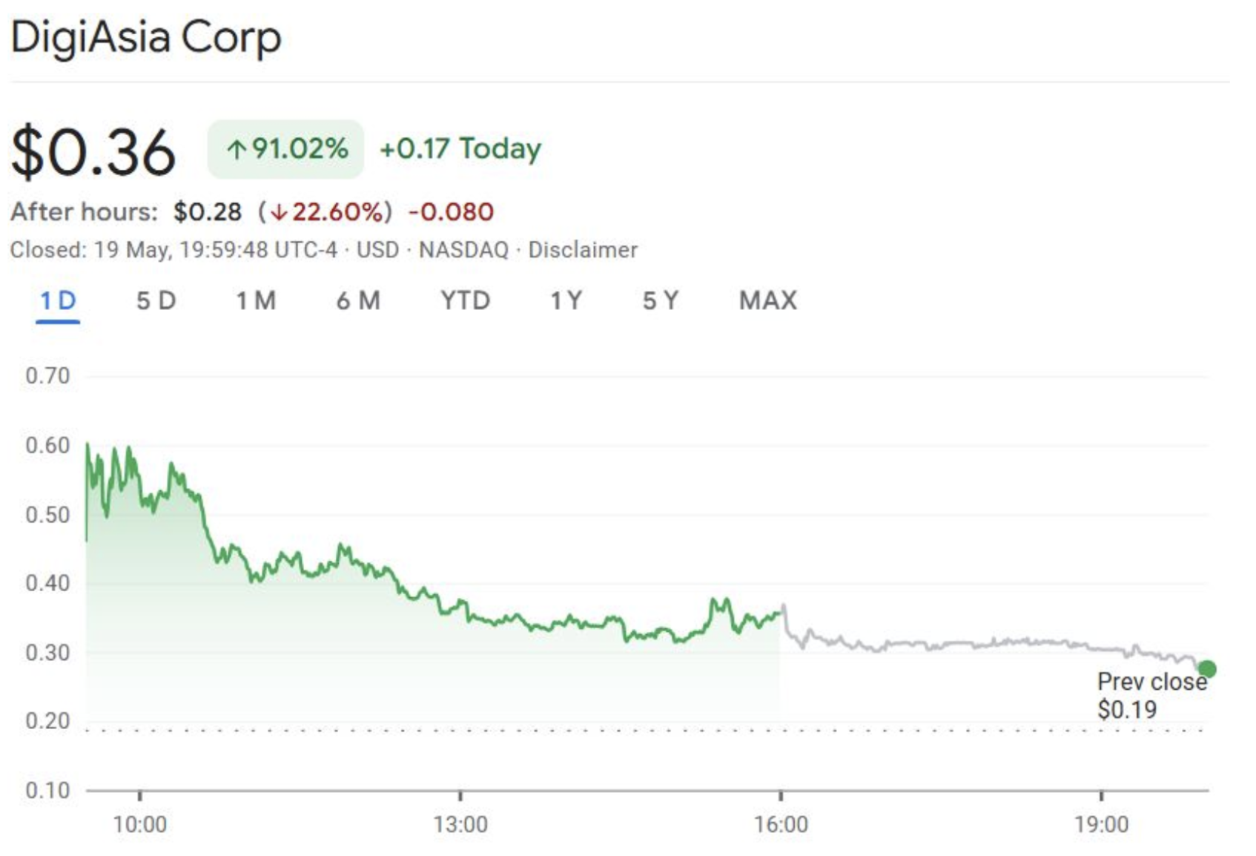Switch to the 5D time range tab
The width and height of the screenshot is (1256, 856).
point(156,301)
